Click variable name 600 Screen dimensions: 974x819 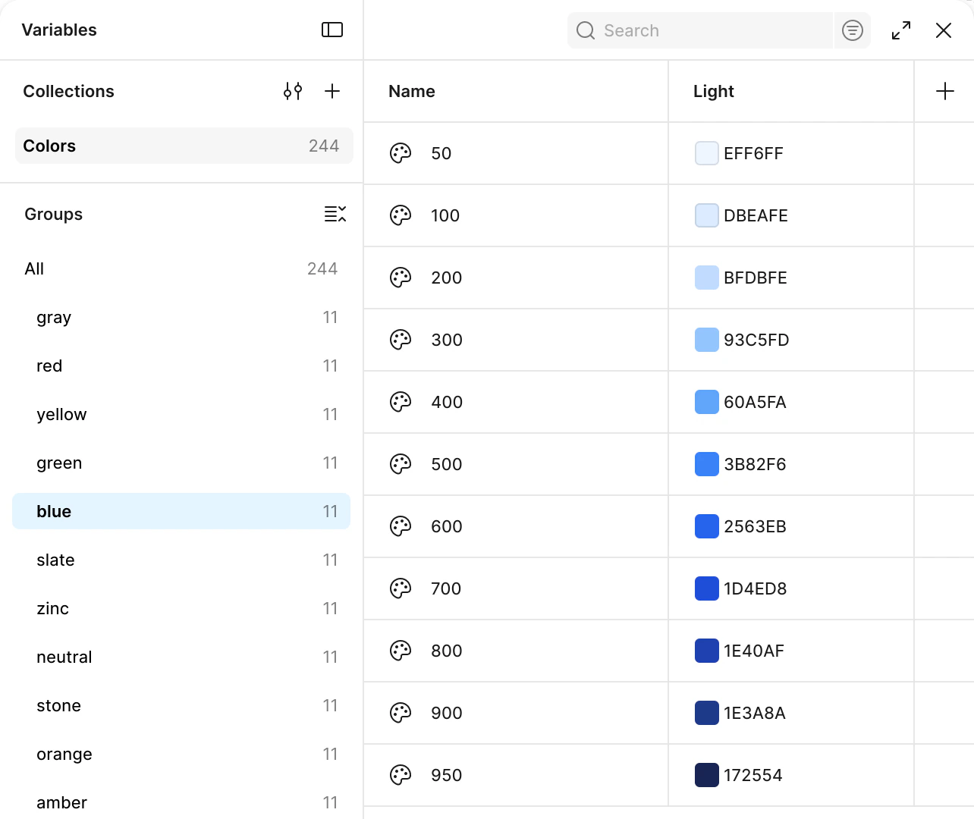(447, 526)
